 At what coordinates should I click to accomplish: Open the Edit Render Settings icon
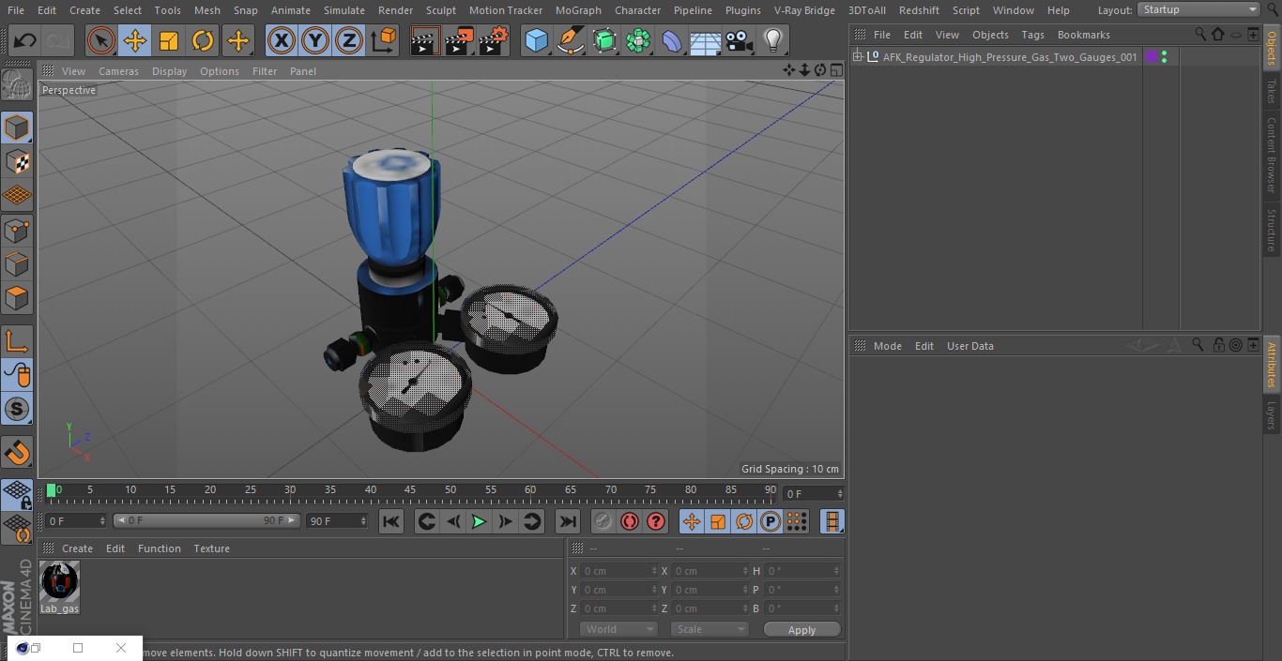coord(493,41)
